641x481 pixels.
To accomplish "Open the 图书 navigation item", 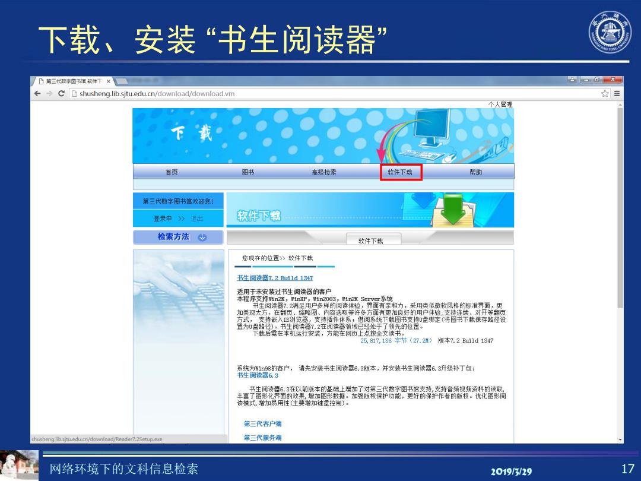I will [x=247, y=172].
